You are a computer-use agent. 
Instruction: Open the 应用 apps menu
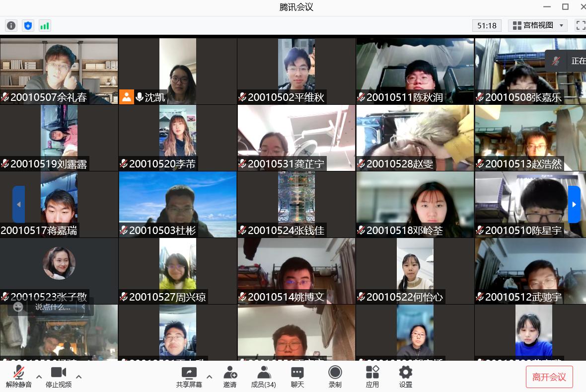[x=372, y=377]
